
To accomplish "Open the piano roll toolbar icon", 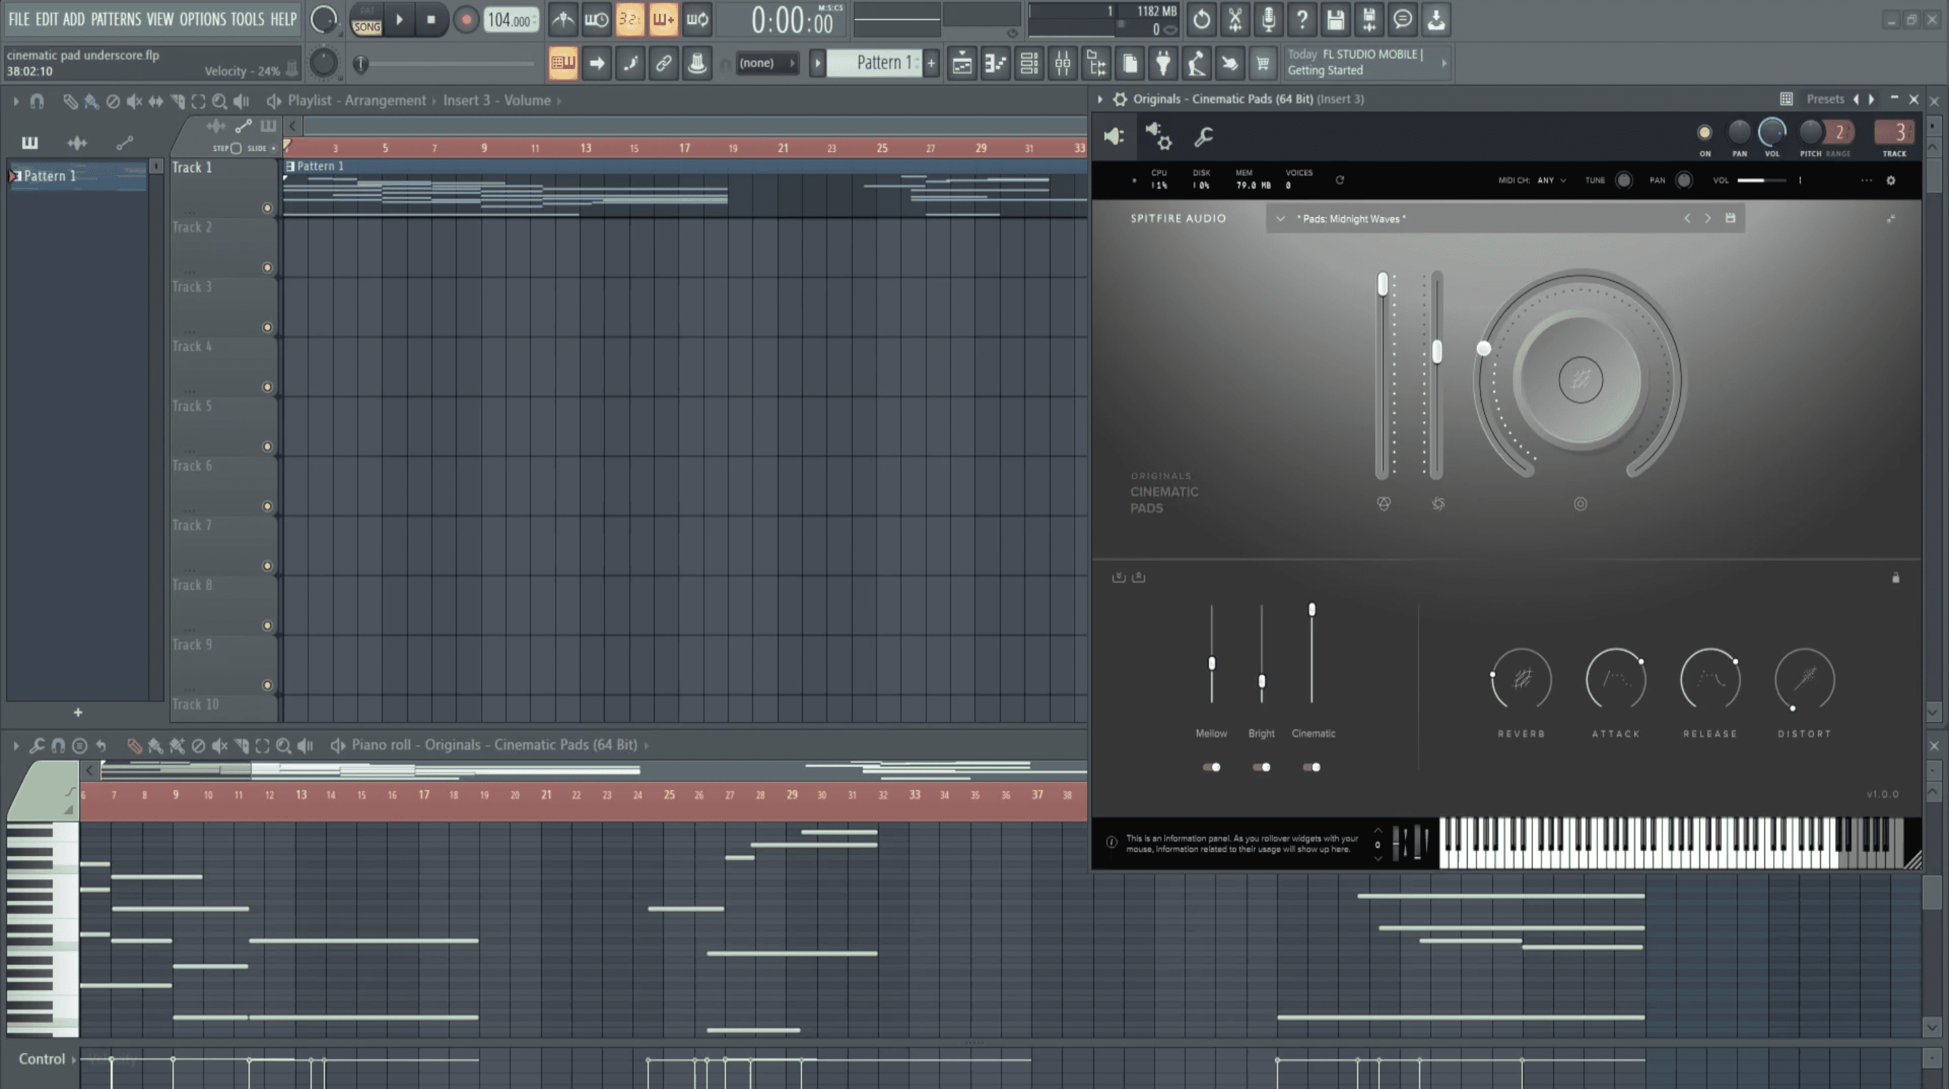I will 996,64.
